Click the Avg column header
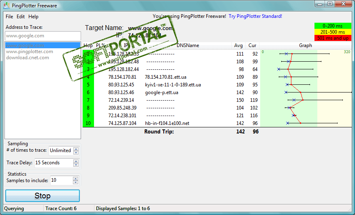Screen dimensions: 355x215 pyautogui.click(x=238, y=45)
